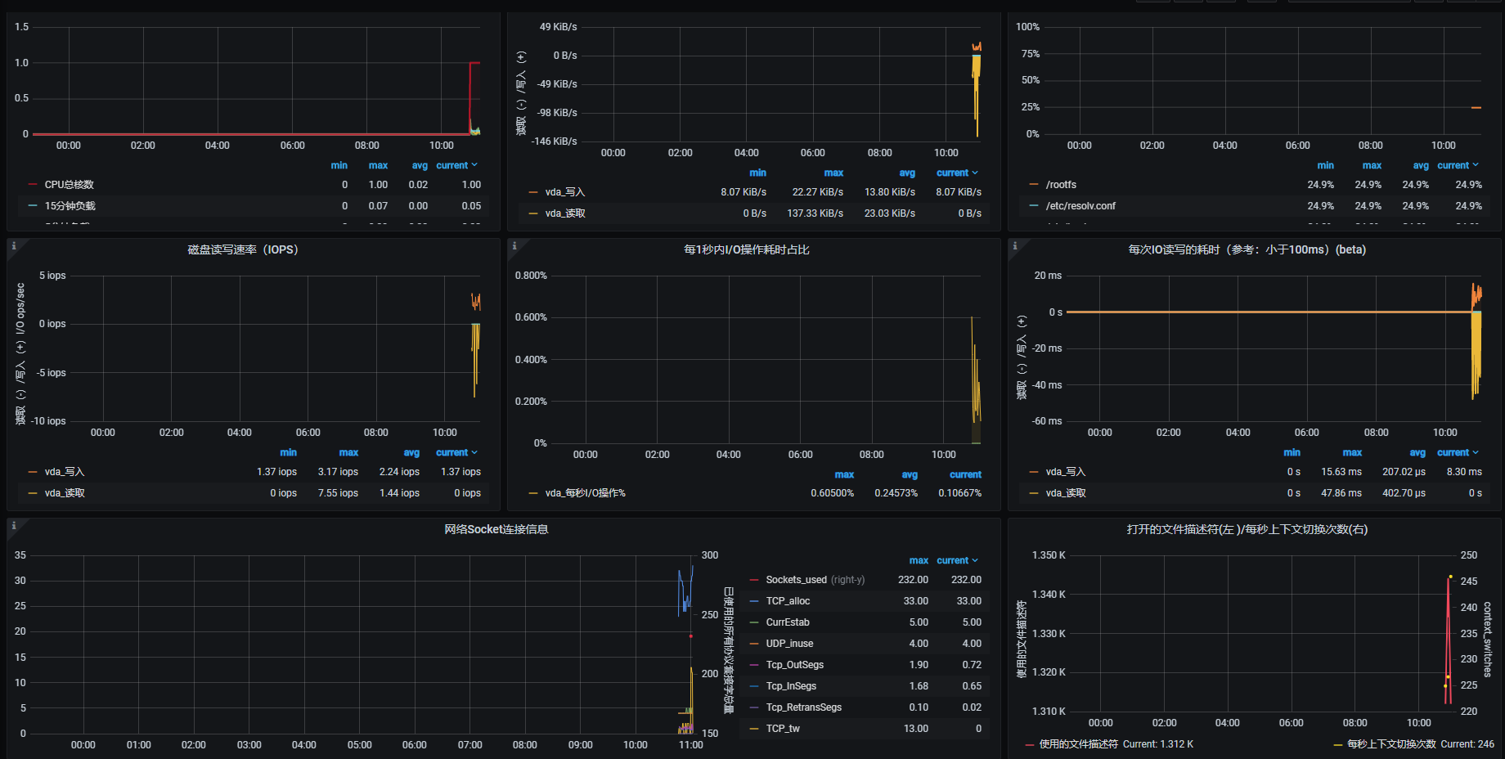The image size is (1505, 759).
Task: Toggle UDP_inuse series in Socket legend
Action: 789,644
